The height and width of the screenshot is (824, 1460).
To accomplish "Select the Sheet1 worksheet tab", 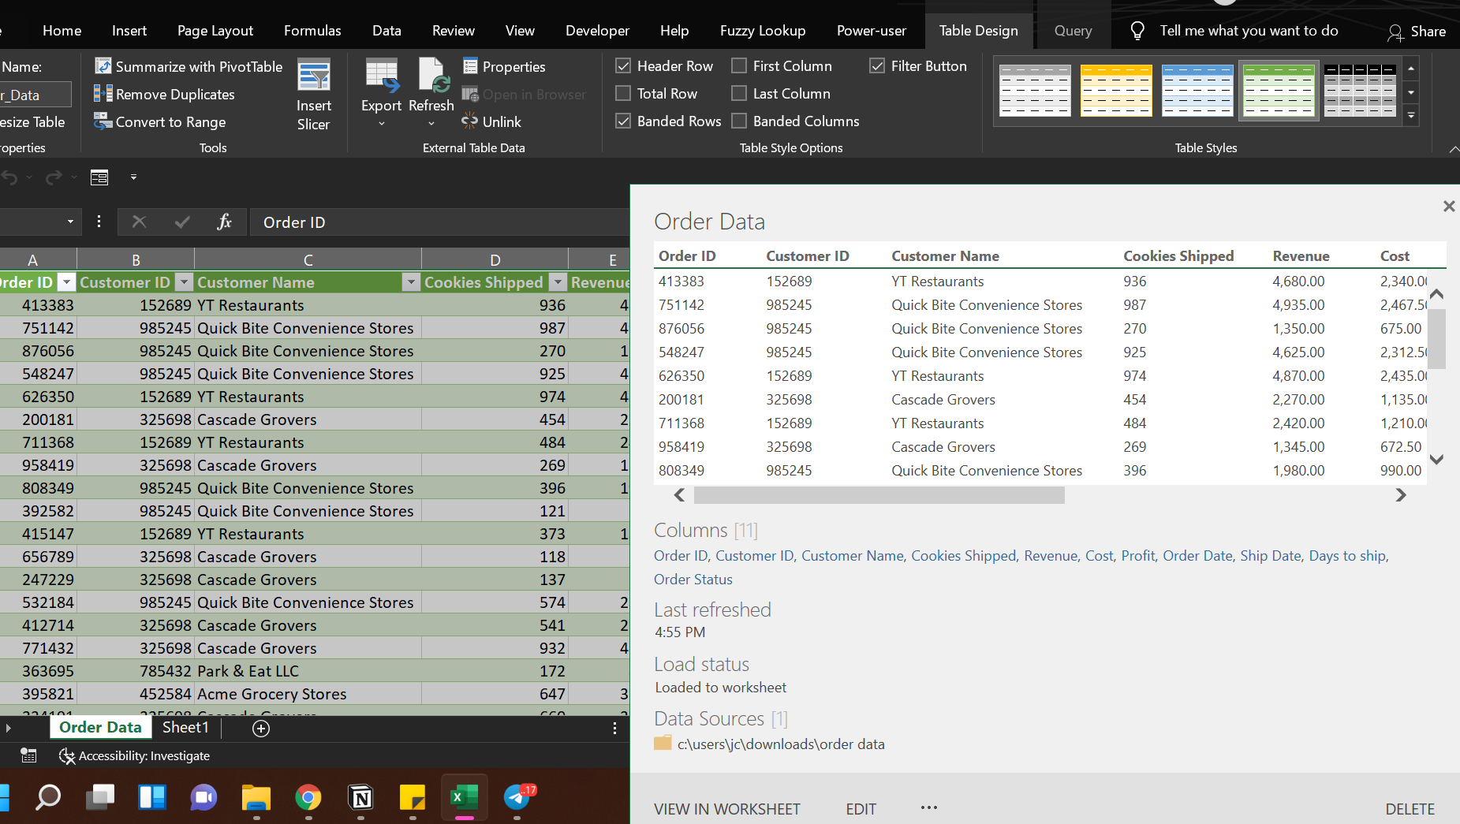I will pyautogui.click(x=185, y=727).
